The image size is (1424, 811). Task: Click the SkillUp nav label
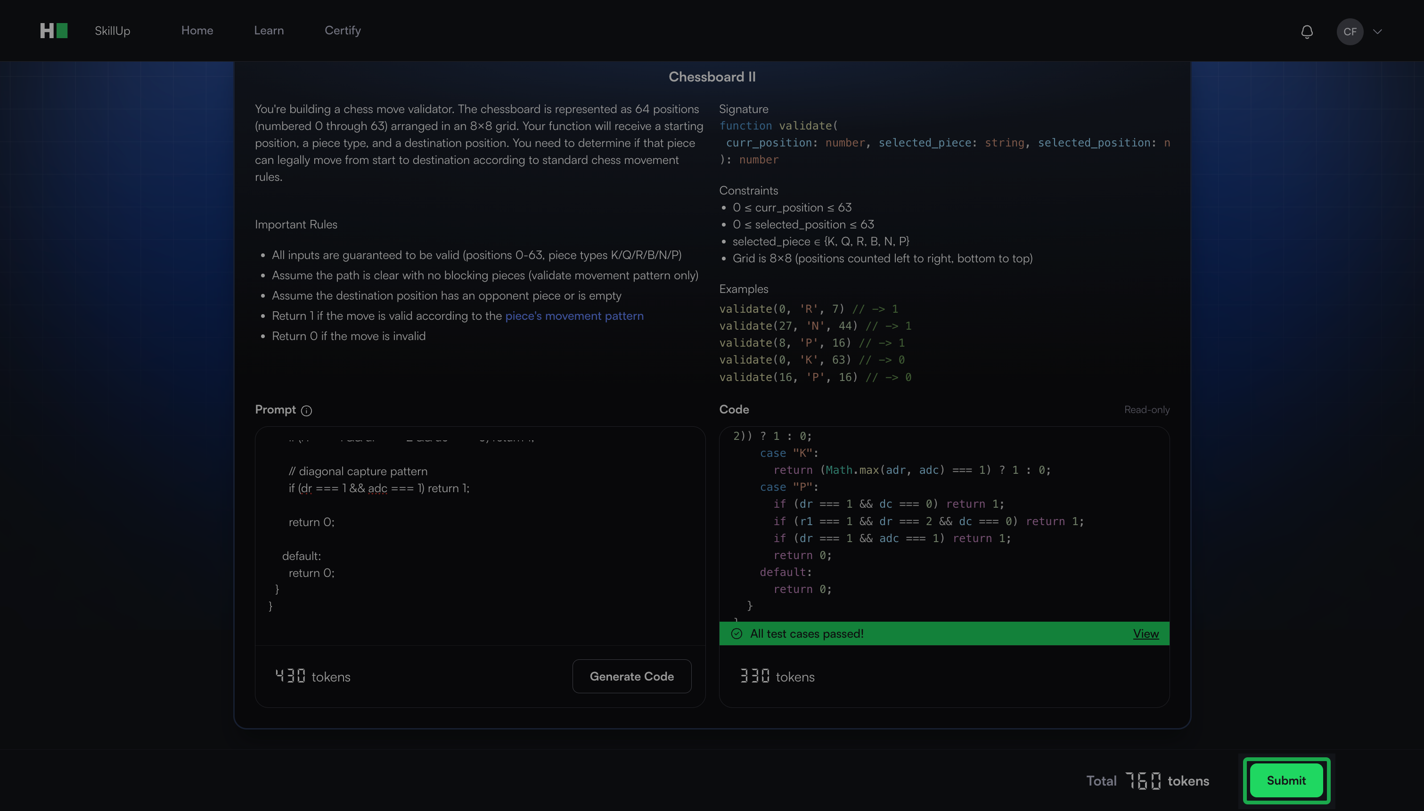pyautogui.click(x=113, y=31)
